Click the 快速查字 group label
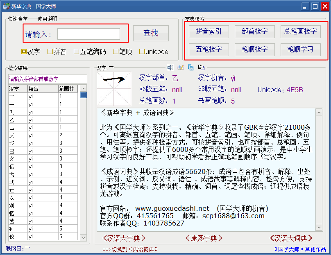This screenshot has width=331, height=255. pyautogui.click(x=18, y=19)
